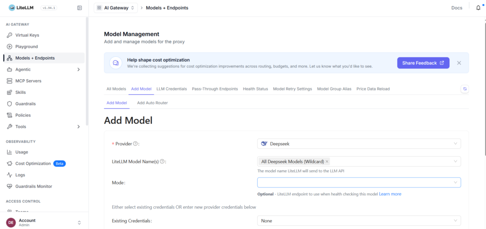This screenshot has height=229, width=486.
Task: Click the Logs pulse icon
Action: tap(9, 175)
